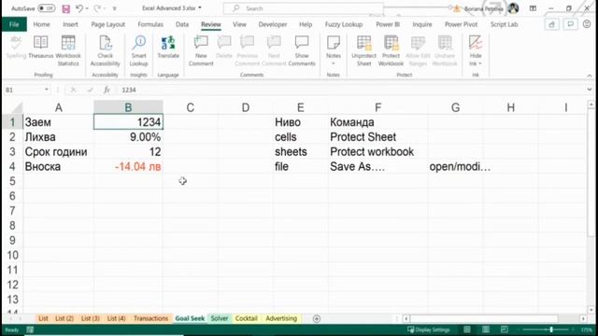Click the Share button
The image size is (598, 336).
point(552,24)
